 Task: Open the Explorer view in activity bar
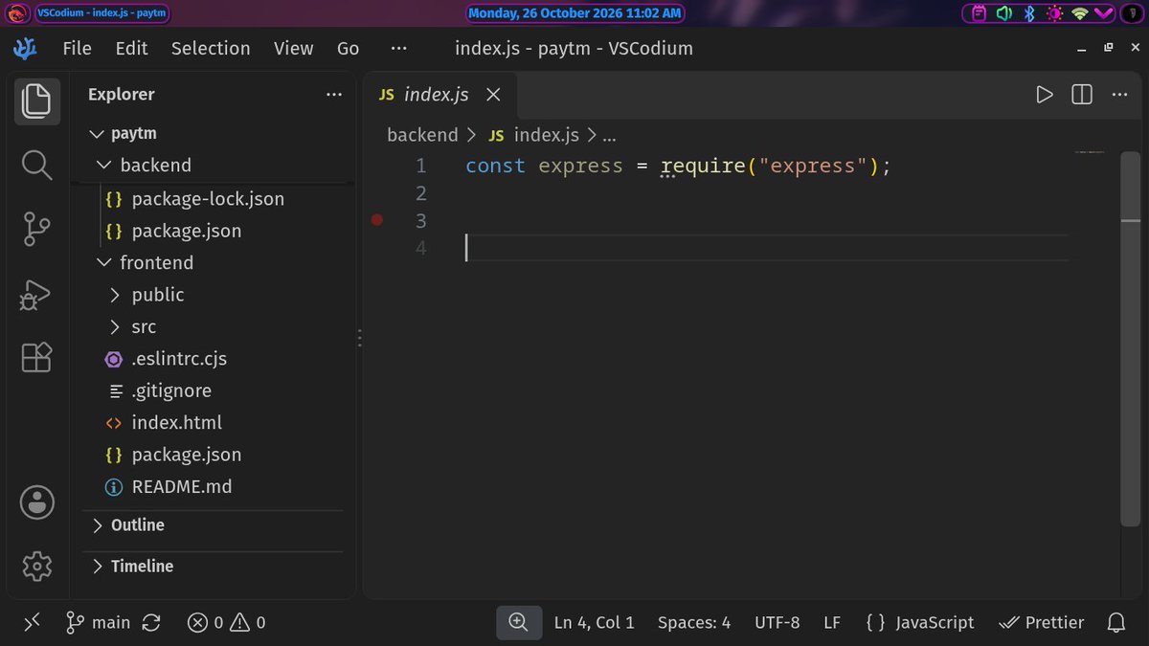tap(36, 101)
